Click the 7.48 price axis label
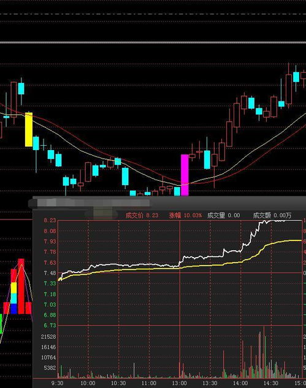This screenshot has height=388, width=306. 50,273
